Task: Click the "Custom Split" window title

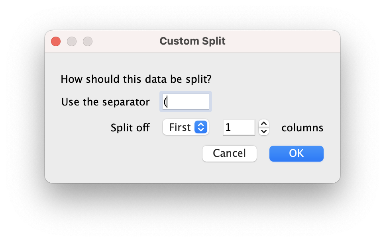Action: [192, 41]
